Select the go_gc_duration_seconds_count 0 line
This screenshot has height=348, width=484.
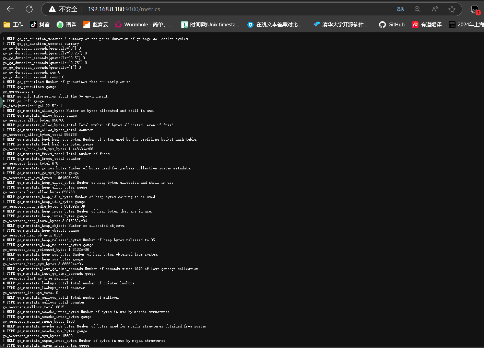click(34, 77)
